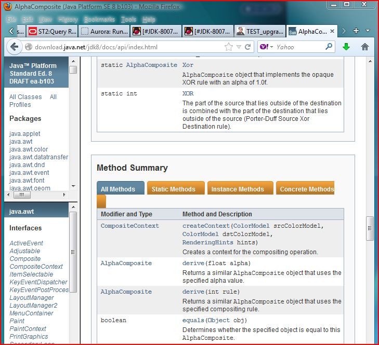The width and height of the screenshot is (379, 345).
Task: Click the CompositeContext return type link
Action: 129,226
